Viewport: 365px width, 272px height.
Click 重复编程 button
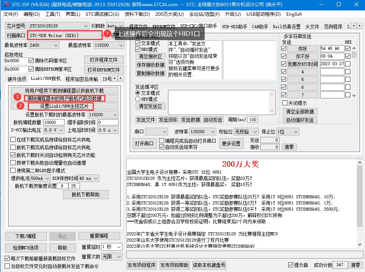tap(99, 236)
